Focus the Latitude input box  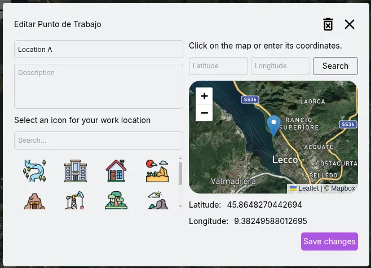coord(218,66)
